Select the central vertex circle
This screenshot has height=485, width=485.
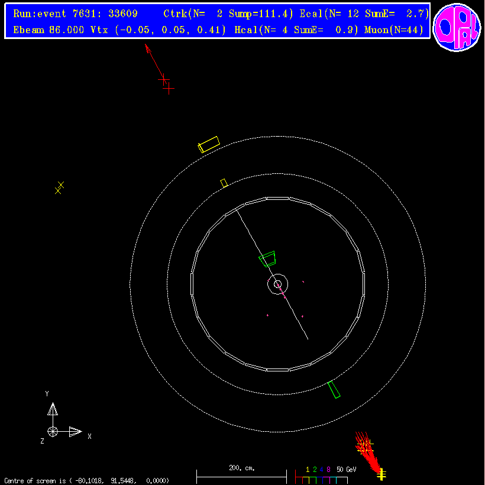(277, 284)
